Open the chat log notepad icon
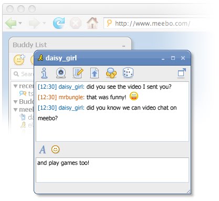The width and height of the screenshot is (219, 201). click(x=78, y=73)
